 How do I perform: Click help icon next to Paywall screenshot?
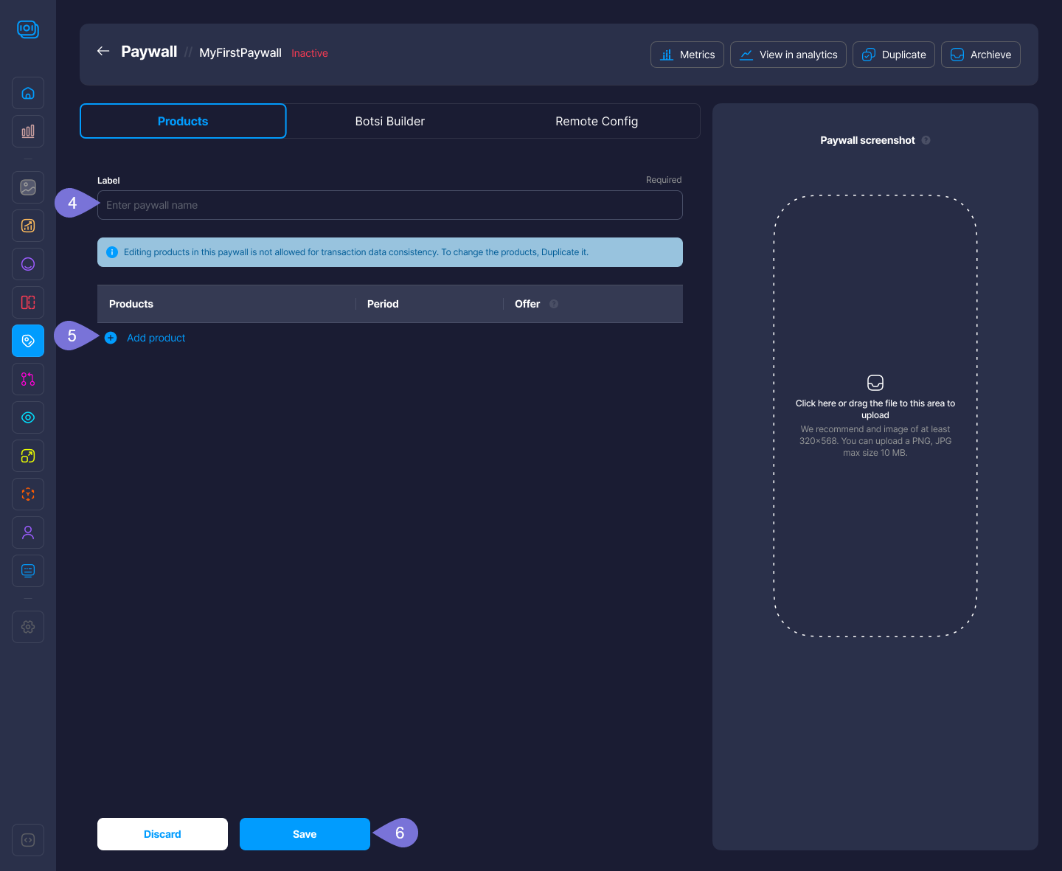click(926, 140)
